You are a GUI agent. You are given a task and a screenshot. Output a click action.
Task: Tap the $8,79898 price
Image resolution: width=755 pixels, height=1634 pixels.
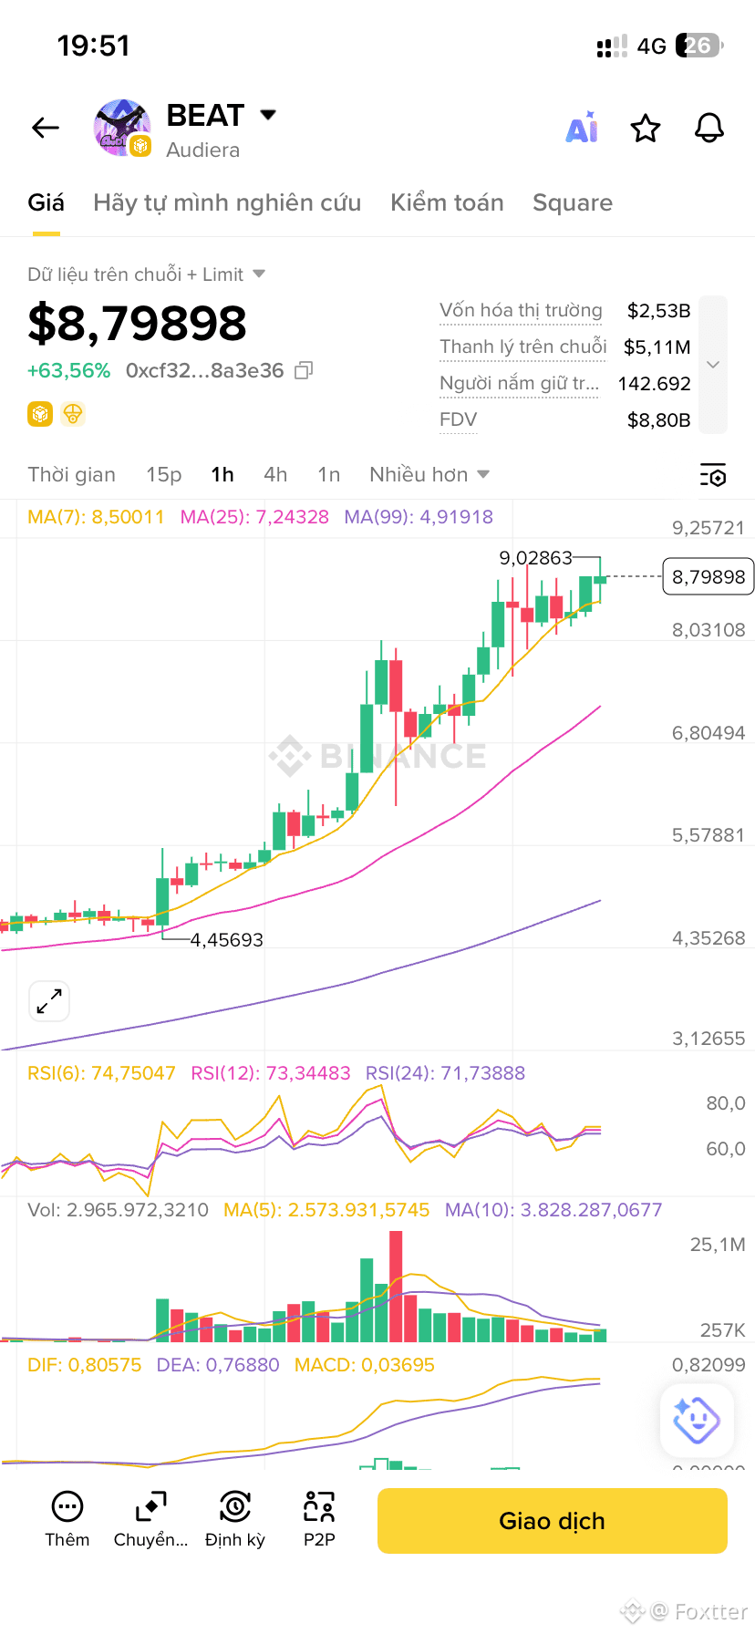[x=138, y=323]
